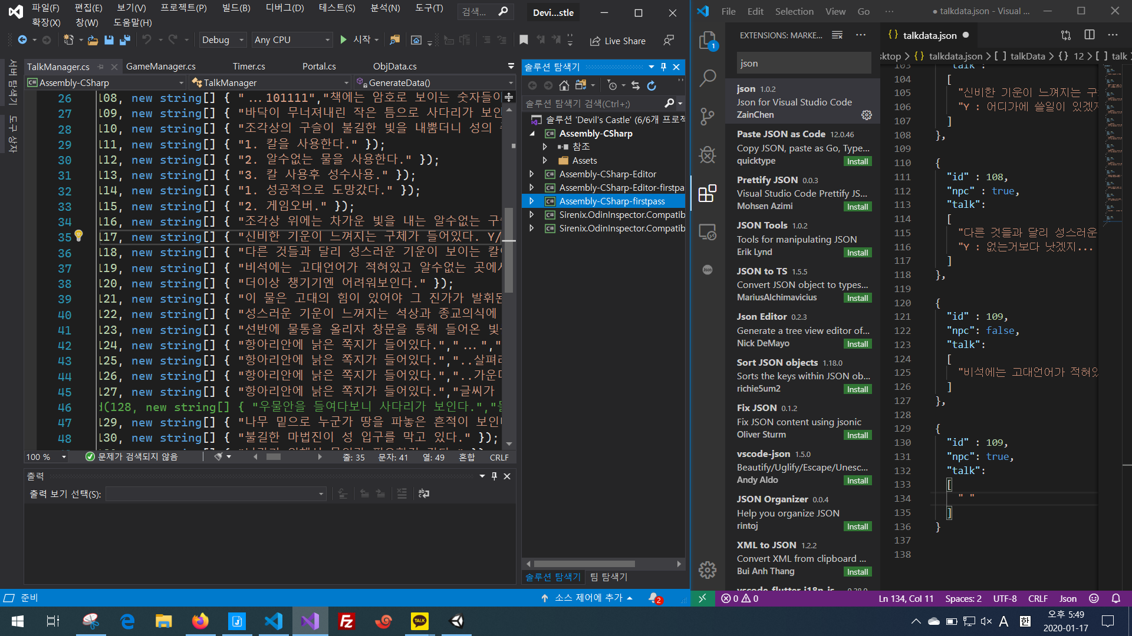Toggle pin on the Solution Explorer panel

pos(664,67)
